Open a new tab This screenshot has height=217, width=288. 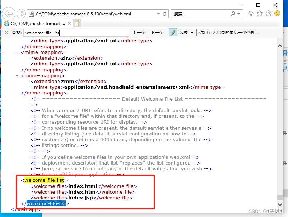[77, 23]
